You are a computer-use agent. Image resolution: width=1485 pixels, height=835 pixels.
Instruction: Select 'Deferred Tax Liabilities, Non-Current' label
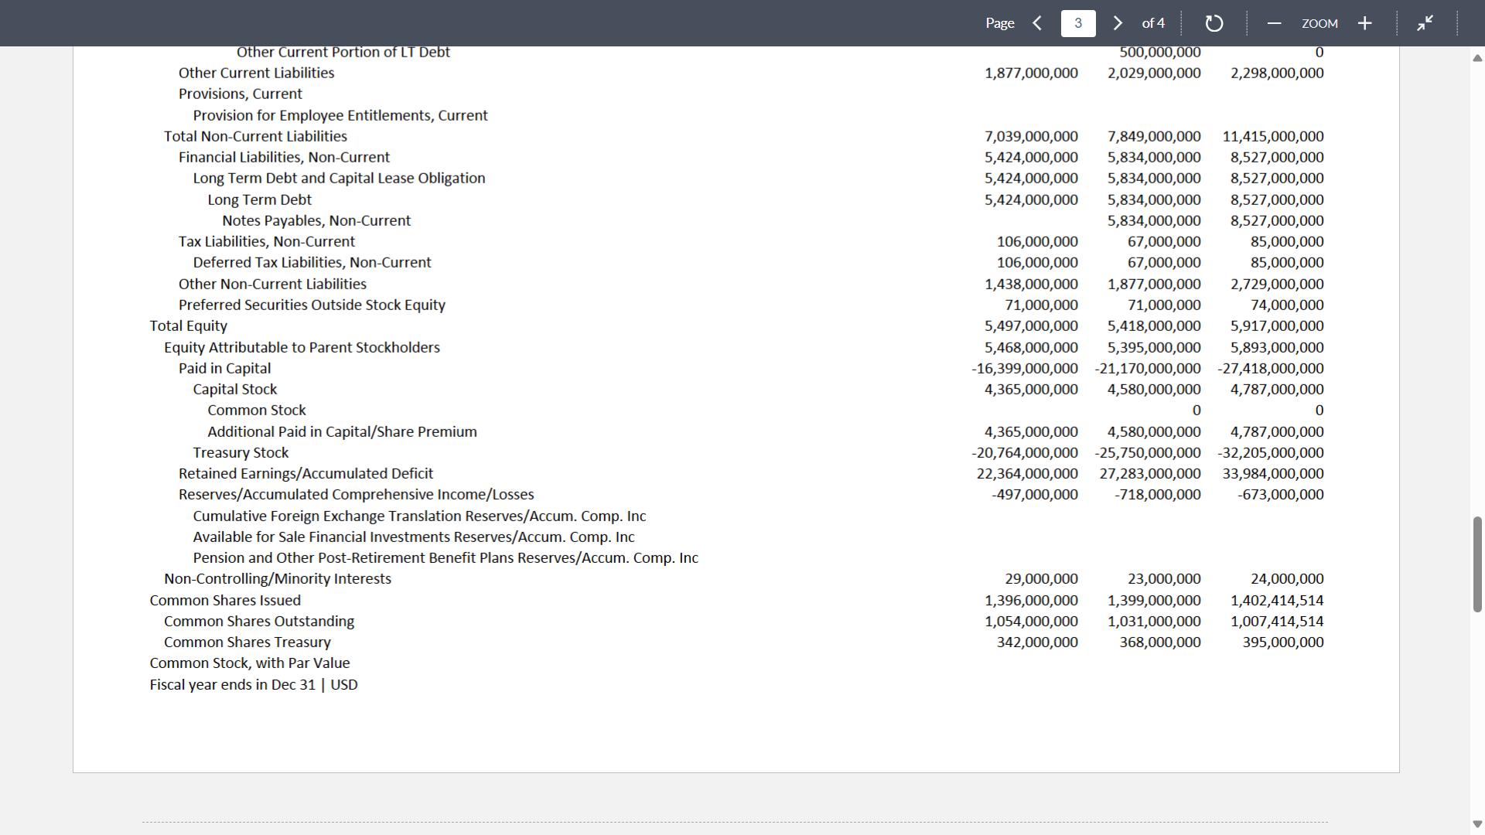point(312,262)
